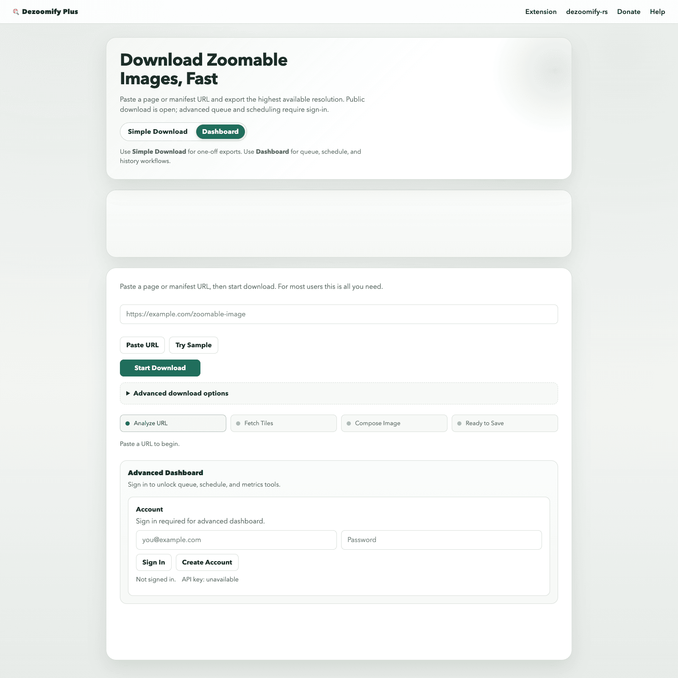Click the Dezoomify Plus brand title
The height and width of the screenshot is (678, 678).
(50, 12)
